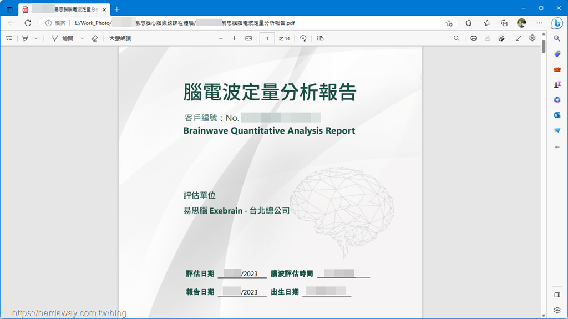Add this page to favorites
This screenshot has width=568, height=319.
[x=449, y=23]
